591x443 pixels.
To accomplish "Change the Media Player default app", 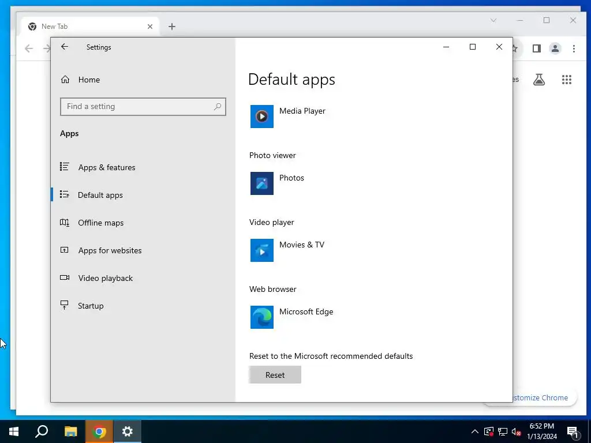I will [302, 111].
